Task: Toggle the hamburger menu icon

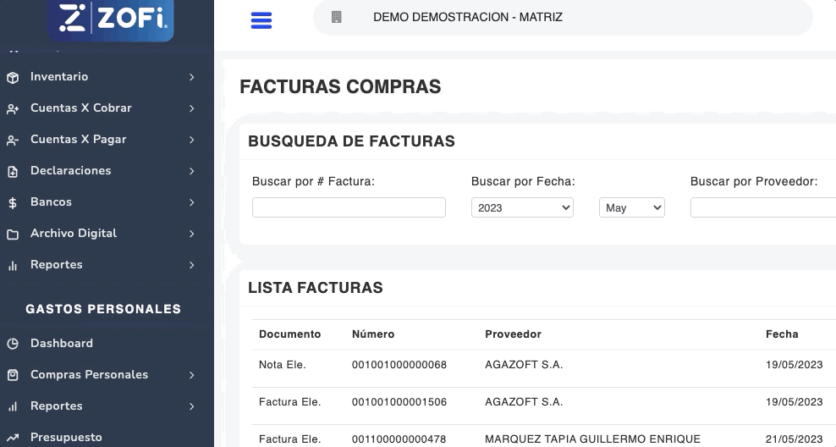Action: tap(261, 20)
